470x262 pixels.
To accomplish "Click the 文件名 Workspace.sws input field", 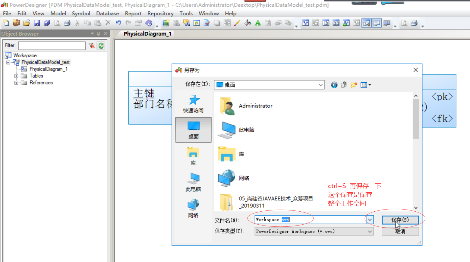I will click(x=311, y=220).
